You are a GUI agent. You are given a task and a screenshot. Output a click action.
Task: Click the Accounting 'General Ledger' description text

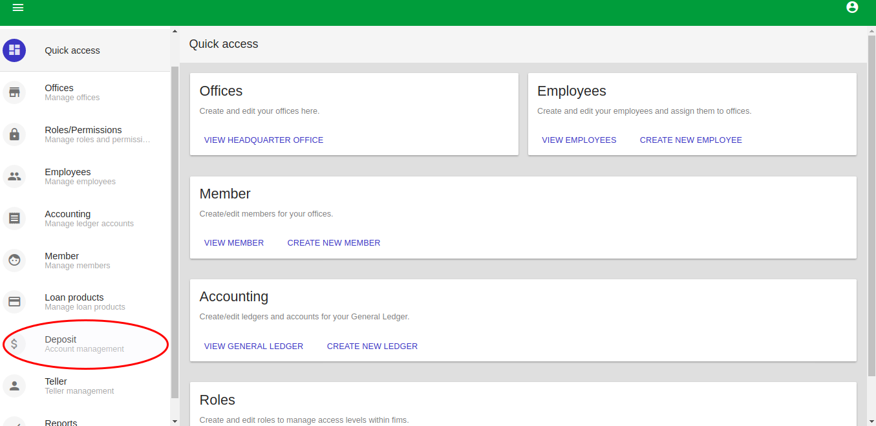click(304, 317)
